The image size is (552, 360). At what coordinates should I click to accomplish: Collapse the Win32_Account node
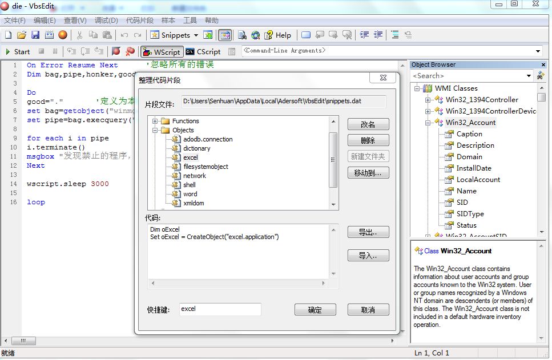coord(428,123)
